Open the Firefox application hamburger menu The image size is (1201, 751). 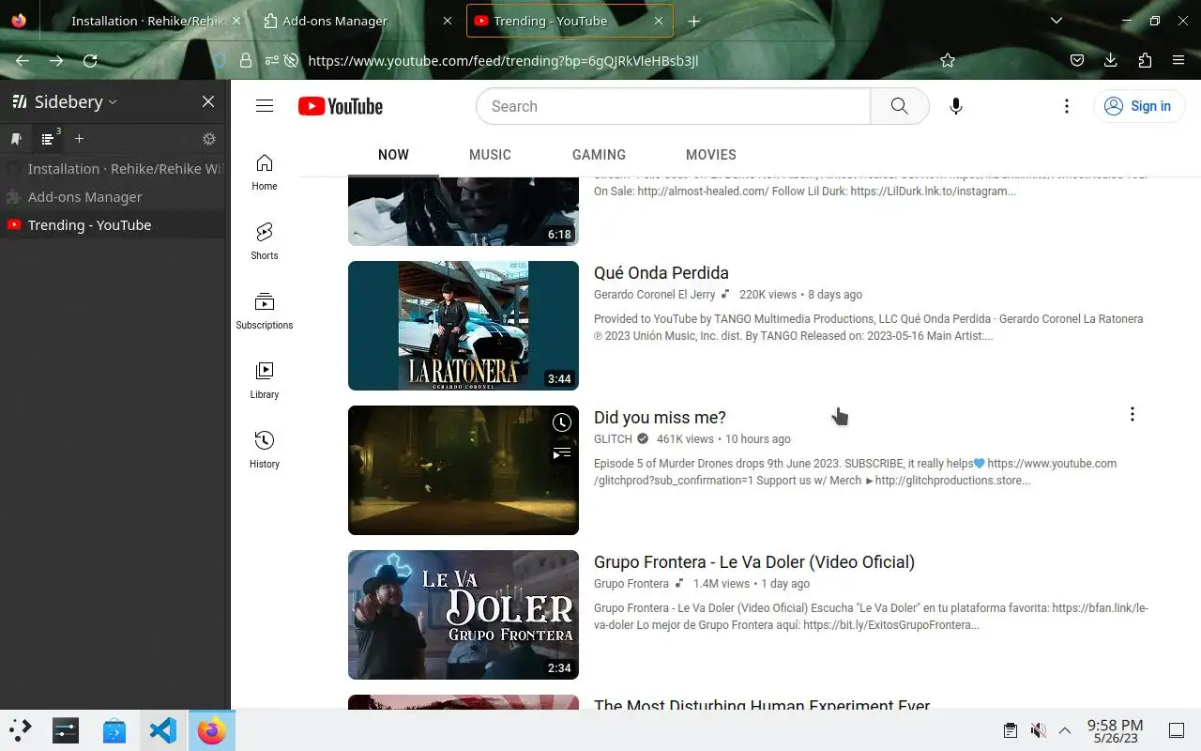1178,60
